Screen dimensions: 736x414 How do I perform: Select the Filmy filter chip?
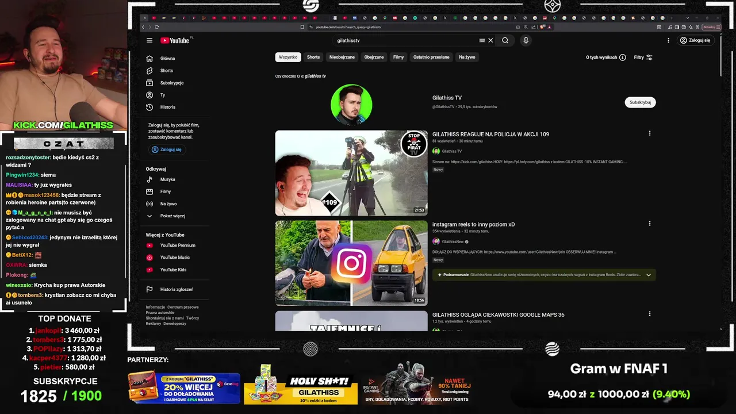point(398,57)
